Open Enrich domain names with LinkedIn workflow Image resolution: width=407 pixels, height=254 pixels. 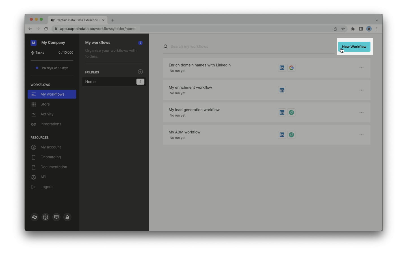pyautogui.click(x=267, y=68)
